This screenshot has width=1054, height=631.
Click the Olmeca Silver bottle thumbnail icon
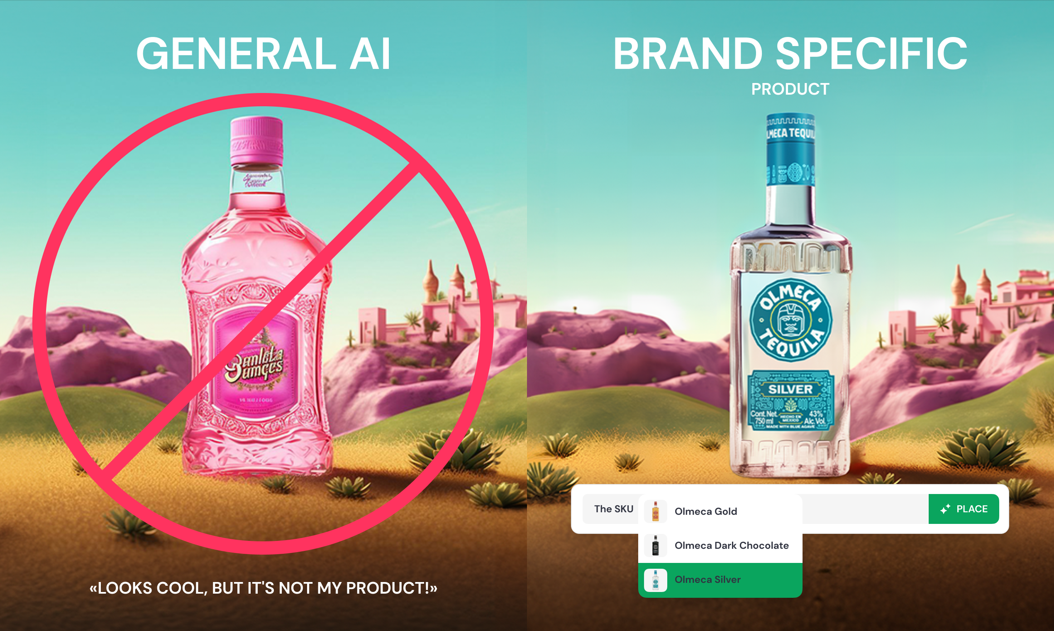coord(655,580)
